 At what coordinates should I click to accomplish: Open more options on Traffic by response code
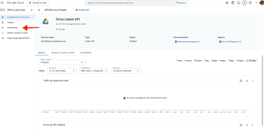click(x=253, y=81)
